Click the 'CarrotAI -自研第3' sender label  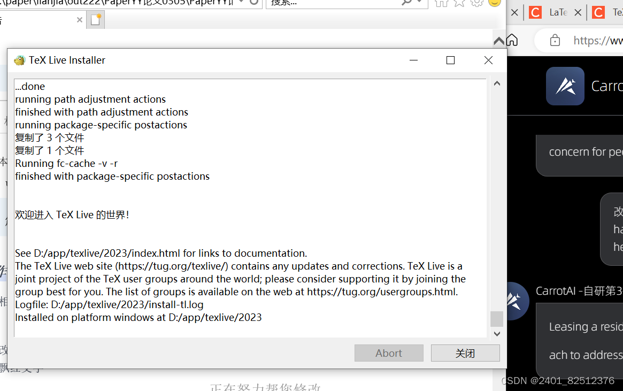(579, 291)
